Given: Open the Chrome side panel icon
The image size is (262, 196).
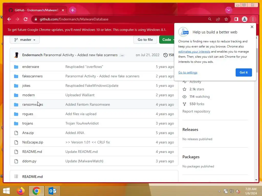Looking at the screenshot, I should [236, 19].
